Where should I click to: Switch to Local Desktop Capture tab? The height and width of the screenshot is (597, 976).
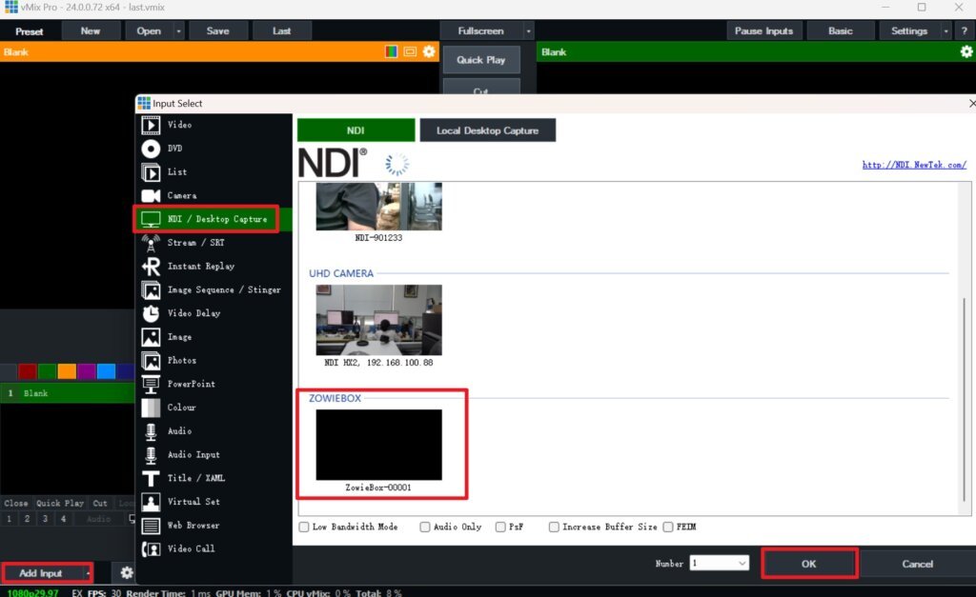pos(487,130)
